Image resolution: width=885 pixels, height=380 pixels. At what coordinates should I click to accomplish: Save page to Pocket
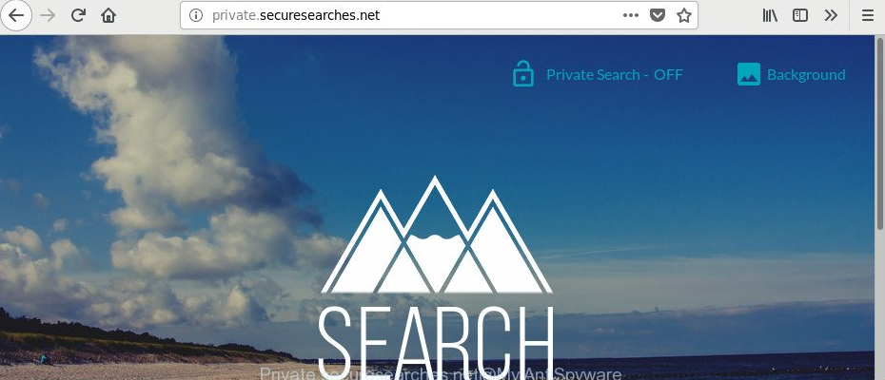tap(657, 15)
